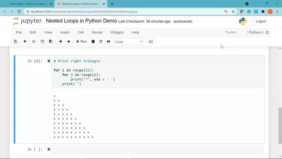
Task: Click the line for i in range(11)
Action: (74, 70)
